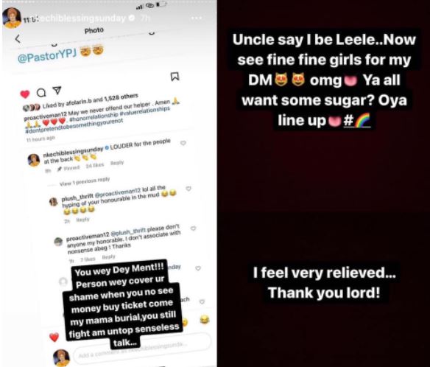
Task: Tap the back arrow beside Photo
Action: [18, 39]
